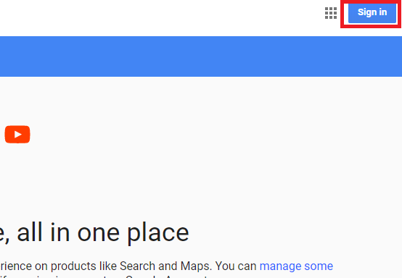402x278 pixels.
Task: Click the word "place" in the heading
Action: pyautogui.click(x=158, y=233)
